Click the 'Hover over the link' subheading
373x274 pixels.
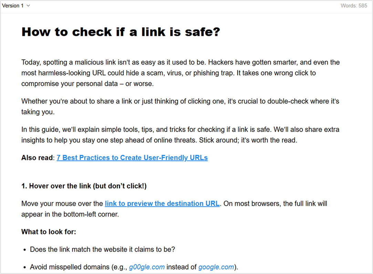click(84, 186)
